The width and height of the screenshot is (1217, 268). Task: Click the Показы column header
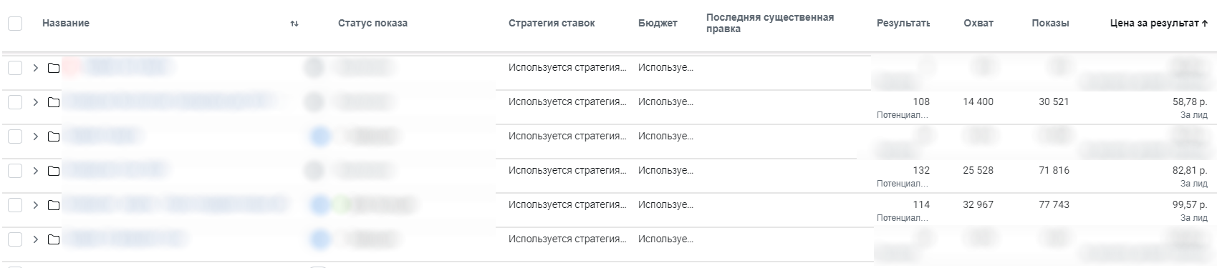click(x=1050, y=24)
